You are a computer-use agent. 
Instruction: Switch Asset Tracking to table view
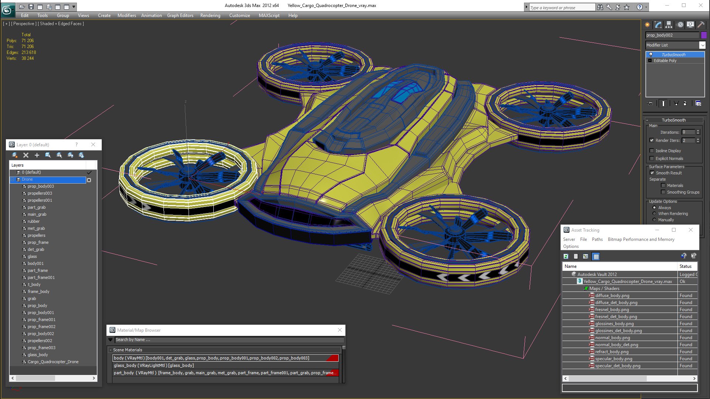point(596,256)
